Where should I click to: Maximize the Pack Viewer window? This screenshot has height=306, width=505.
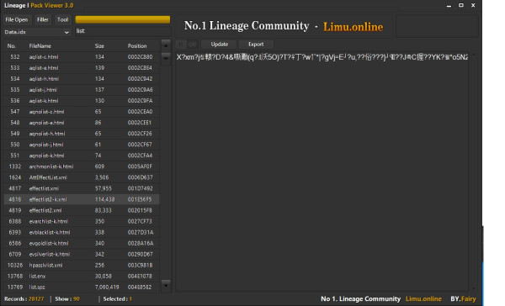(461, 6)
